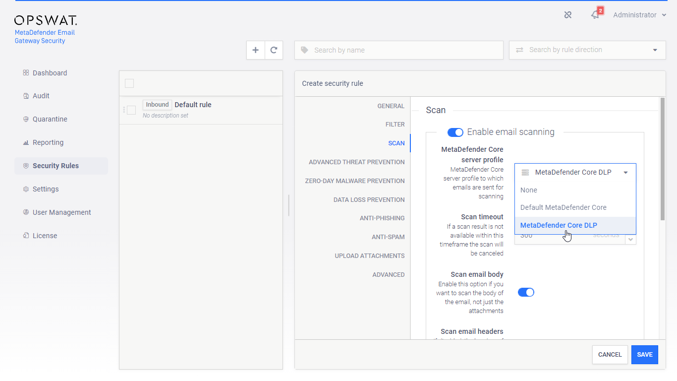Click the panel splitter handle

288,205
